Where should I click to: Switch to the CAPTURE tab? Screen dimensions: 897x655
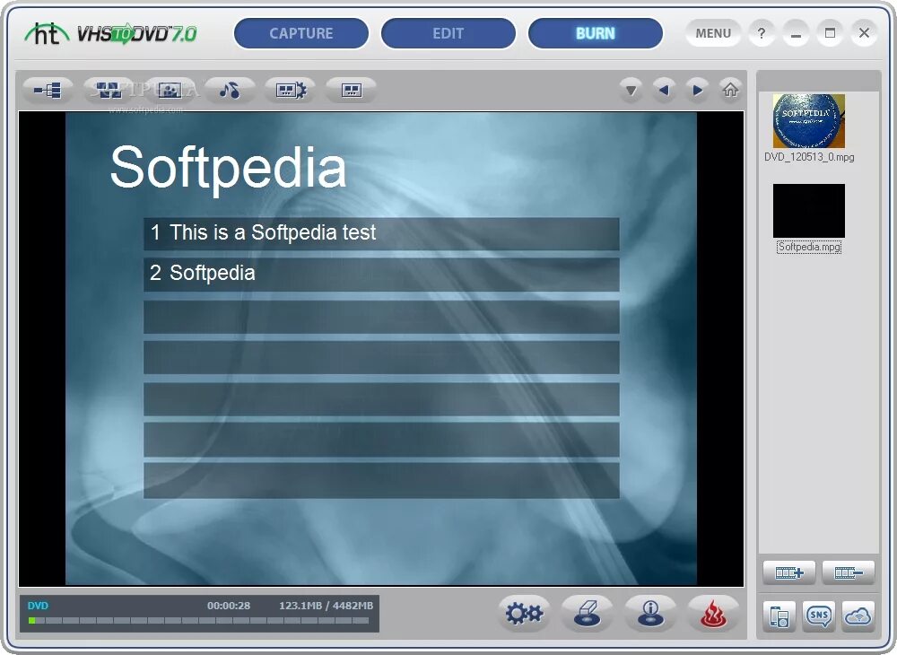(300, 33)
